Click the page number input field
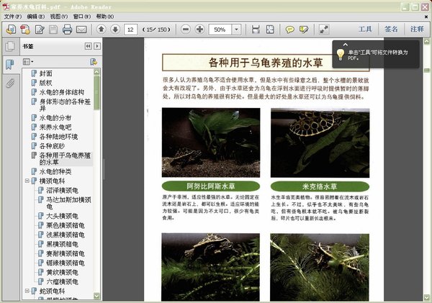The height and width of the screenshot is (303, 432). click(131, 30)
